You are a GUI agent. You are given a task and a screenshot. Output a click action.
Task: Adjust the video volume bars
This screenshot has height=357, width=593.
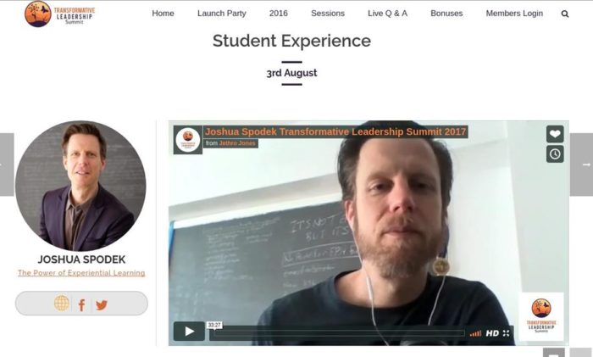point(475,333)
